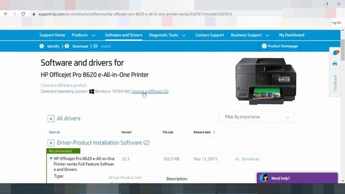The image size is (345, 194).
Task: Click the 162.0 MB file size cell
Action: click(171, 159)
